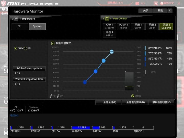Screen dimensions: 184x138
Task: Select the PUMP 1 fan tab
Action: (124, 26)
